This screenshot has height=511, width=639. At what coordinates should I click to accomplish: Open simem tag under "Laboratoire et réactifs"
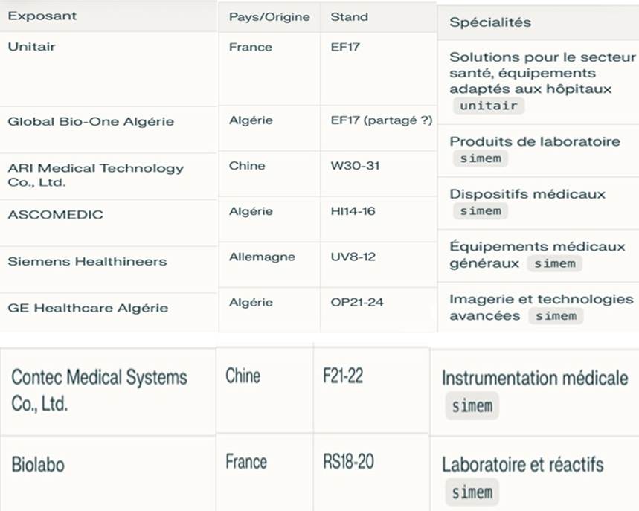tap(472, 492)
